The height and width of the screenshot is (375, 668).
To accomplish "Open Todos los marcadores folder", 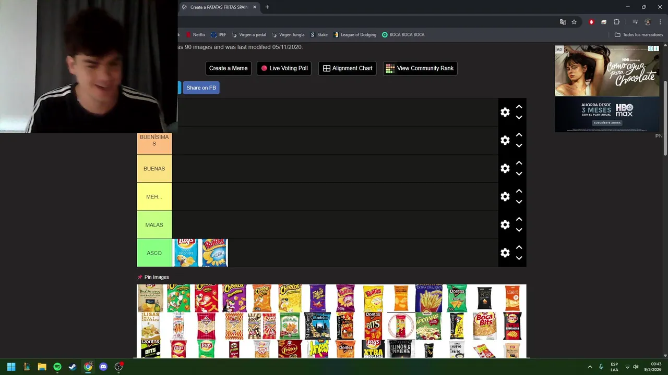I will pyautogui.click(x=639, y=35).
